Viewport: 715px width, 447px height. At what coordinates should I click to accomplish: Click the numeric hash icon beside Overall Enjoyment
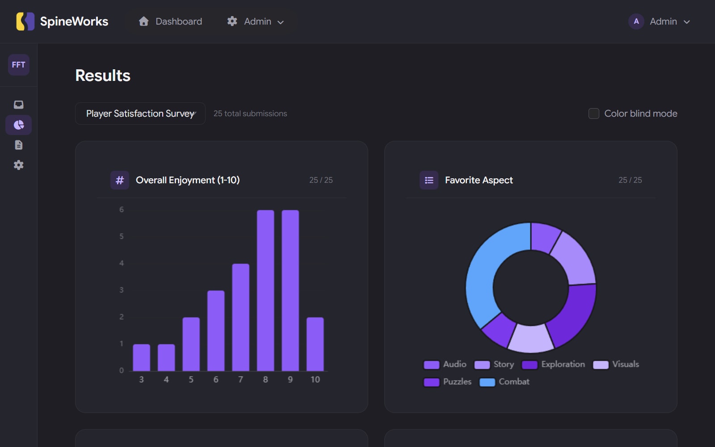click(x=119, y=180)
